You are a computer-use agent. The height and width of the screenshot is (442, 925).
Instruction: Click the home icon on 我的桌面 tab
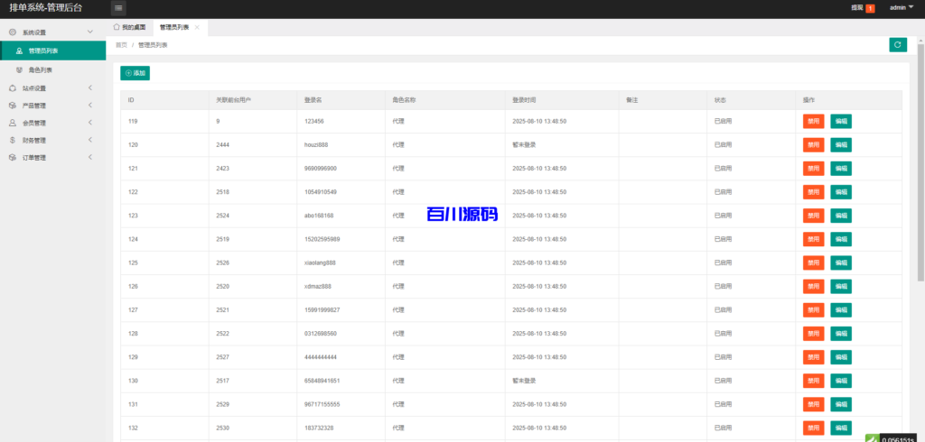117,28
